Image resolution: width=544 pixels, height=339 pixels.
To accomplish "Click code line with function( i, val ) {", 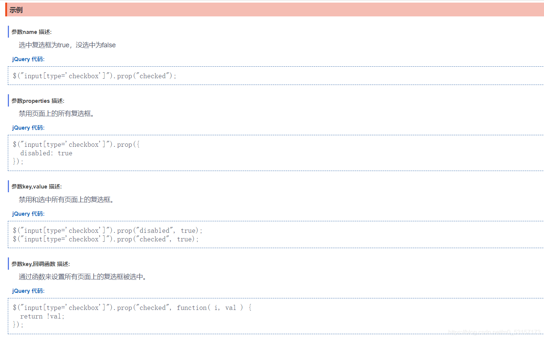I will (x=132, y=308).
